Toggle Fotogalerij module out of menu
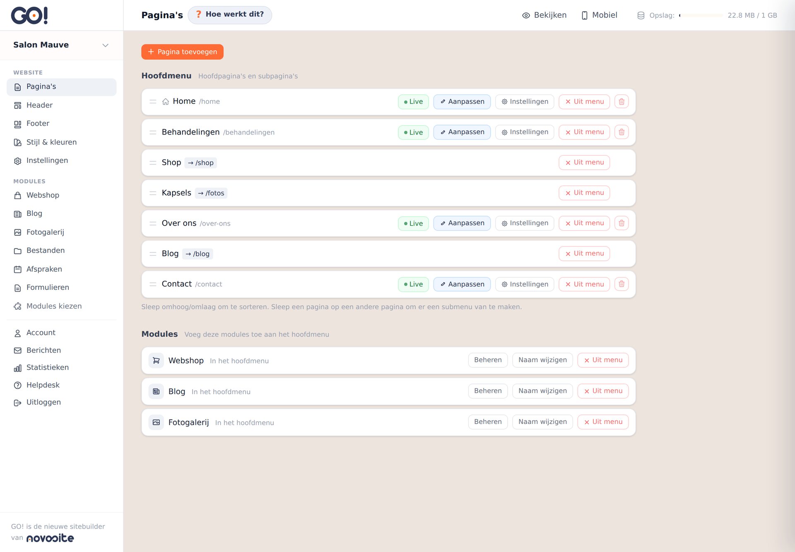The image size is (795, 552). 603,422
